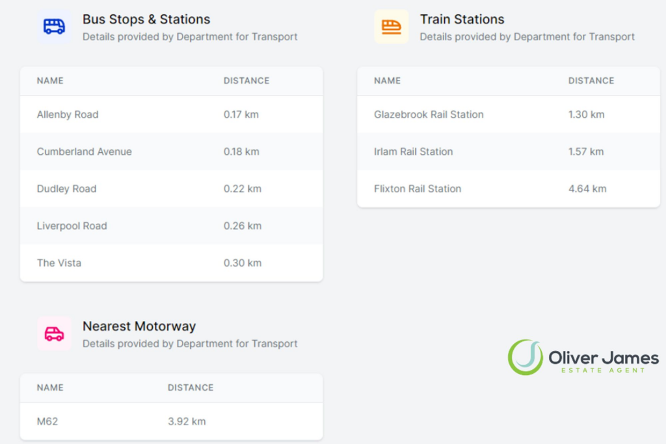Select the Cumberland Avenue row
The height and width of the screenshot is (444, 666).
tap(171, 151)
